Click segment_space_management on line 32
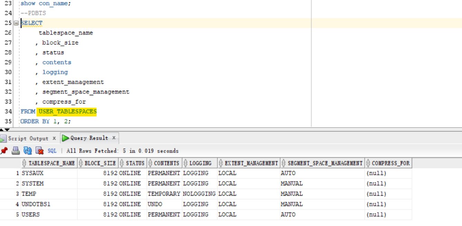The image size is (462, 226). [x=86, y=92]
